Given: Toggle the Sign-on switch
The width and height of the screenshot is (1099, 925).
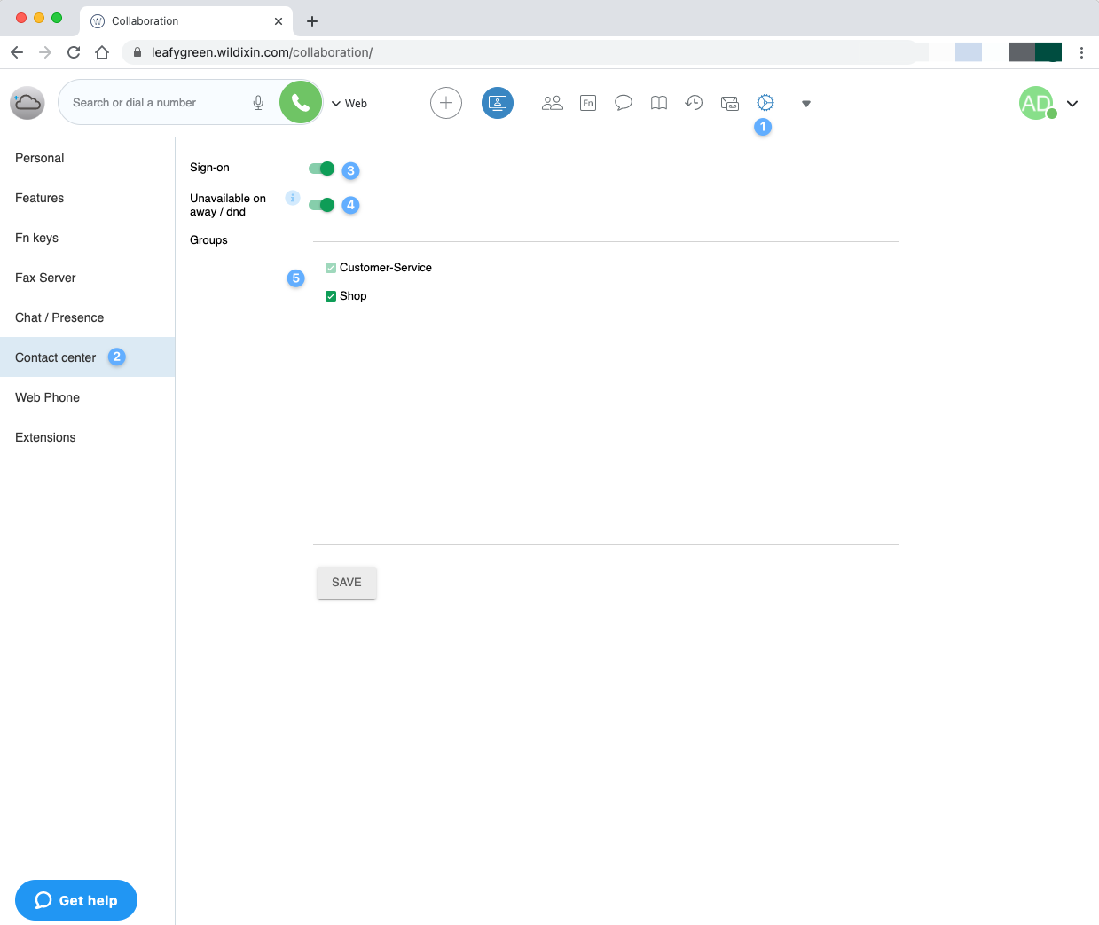Looking at the screenshot, I should (321, 169).
